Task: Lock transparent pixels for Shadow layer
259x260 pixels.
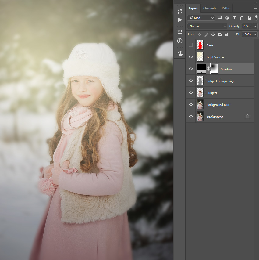Action: point(200,34)
